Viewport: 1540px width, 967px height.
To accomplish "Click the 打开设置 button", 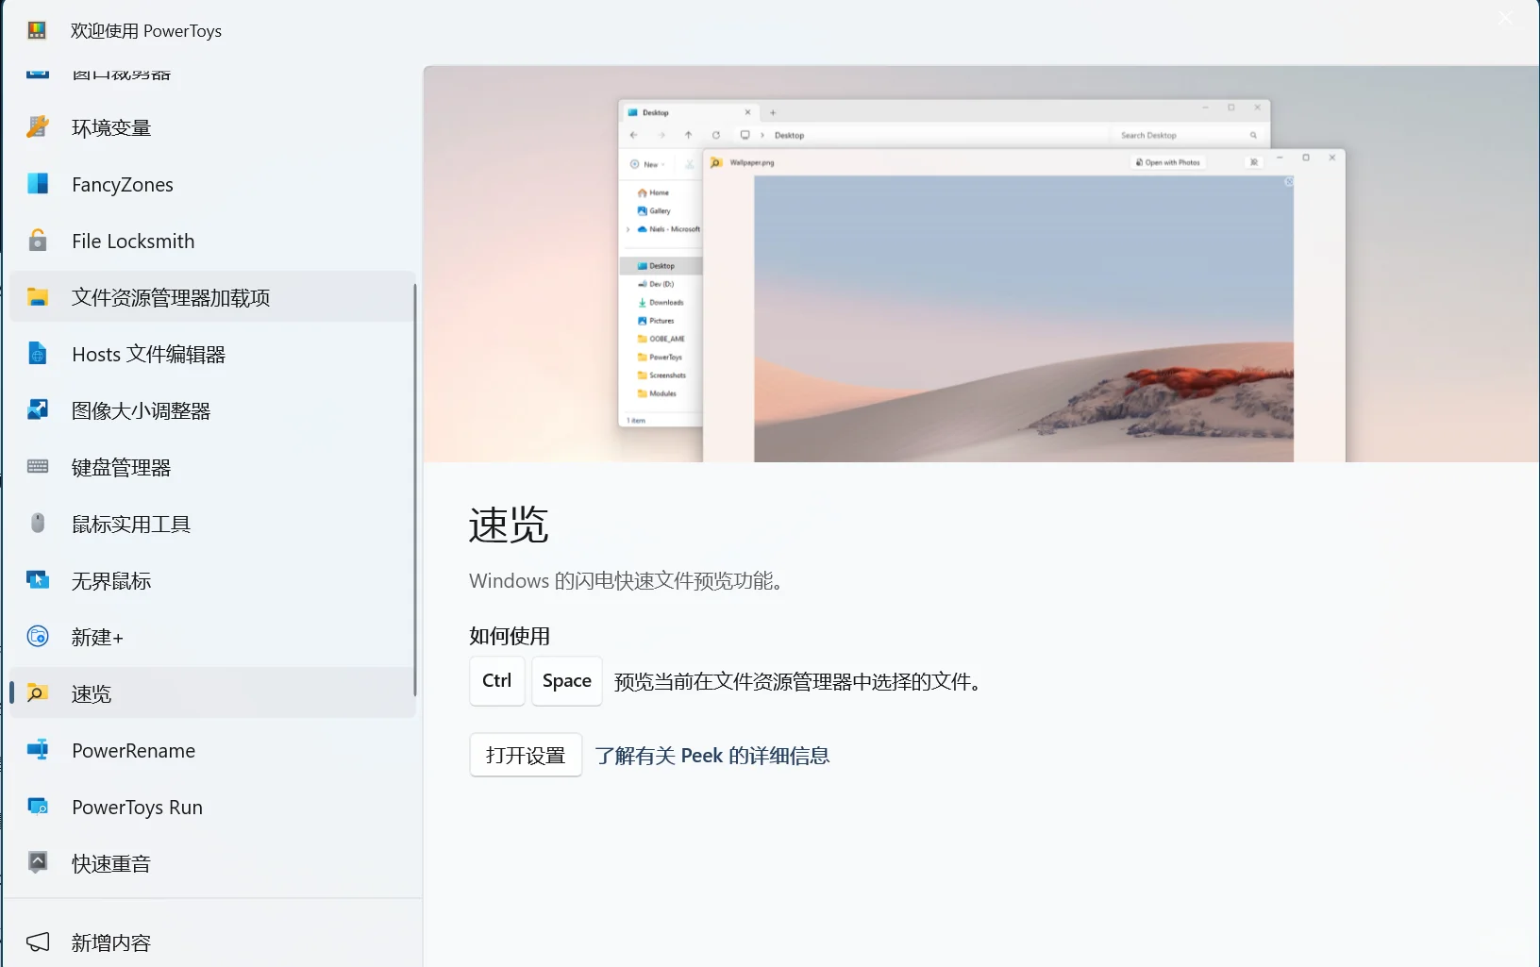I will [526, 756].
